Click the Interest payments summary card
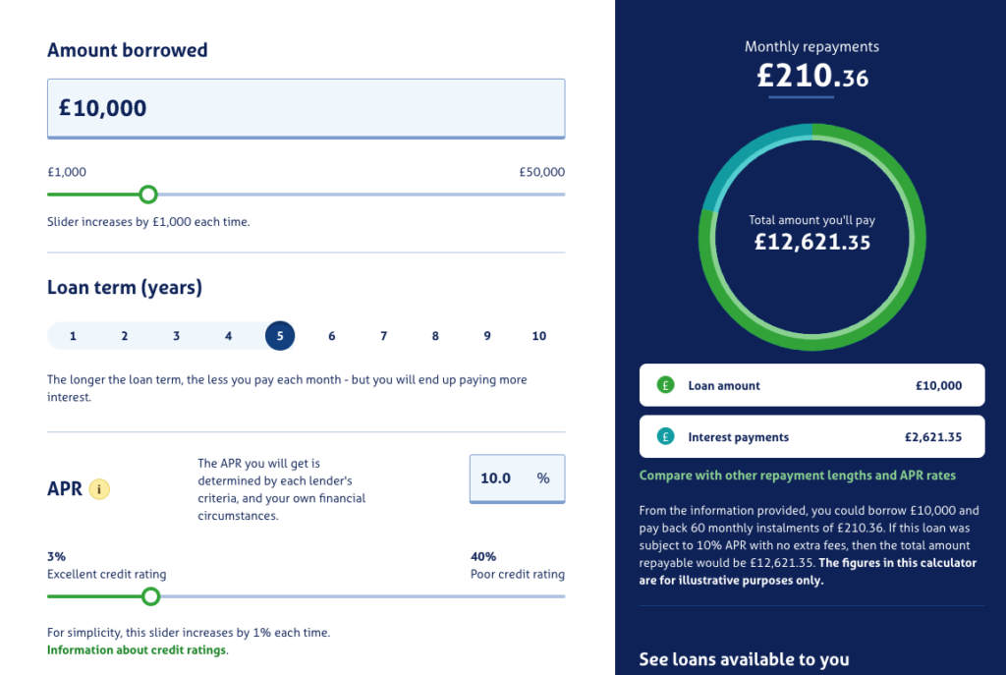Viewport: 1006px width, 675px height. (x=811, y=436)
